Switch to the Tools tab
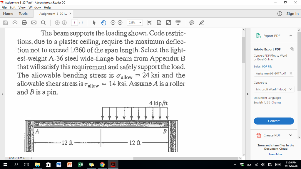Image resolution: width=301 pixels, height=169 pixels. (23, 13)
